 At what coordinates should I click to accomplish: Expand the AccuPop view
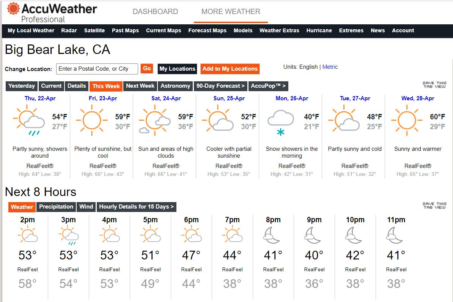pos(268,86)
